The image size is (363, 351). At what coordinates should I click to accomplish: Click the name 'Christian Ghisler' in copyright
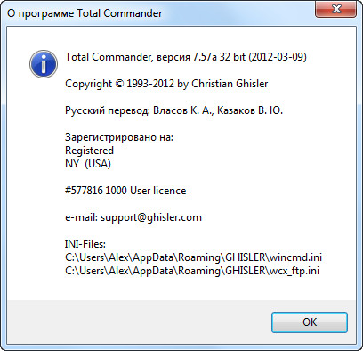[230, 84]
